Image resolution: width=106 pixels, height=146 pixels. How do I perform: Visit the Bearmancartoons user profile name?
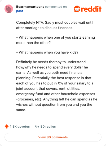click(30, 7)
